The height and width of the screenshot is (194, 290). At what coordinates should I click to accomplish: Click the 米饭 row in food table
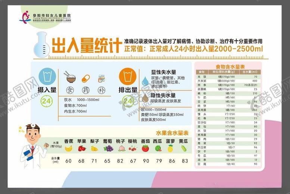[228, 77]
